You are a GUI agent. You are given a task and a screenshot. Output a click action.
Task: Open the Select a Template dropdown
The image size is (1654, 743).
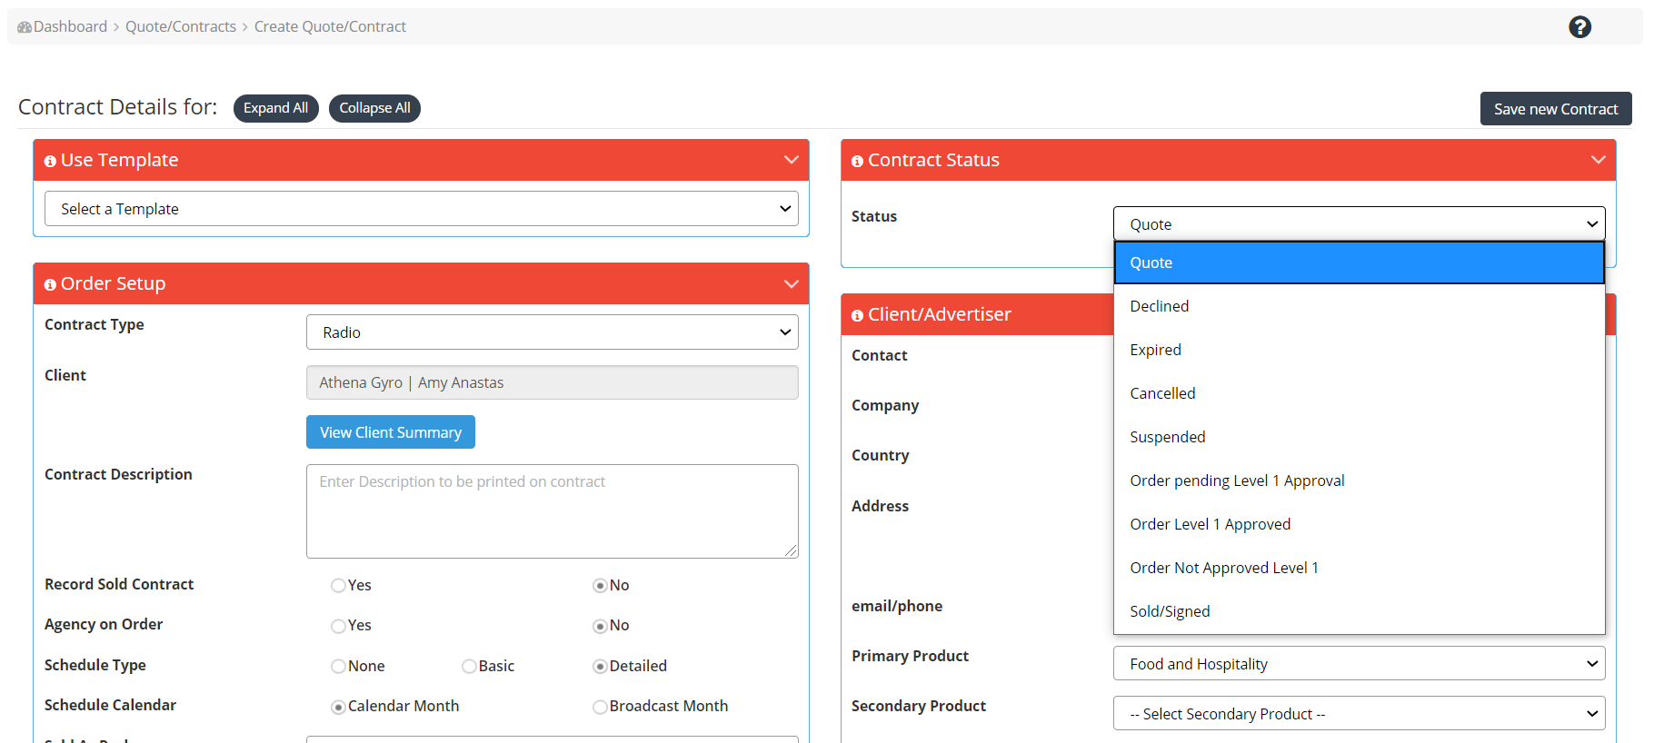(422, 209)
